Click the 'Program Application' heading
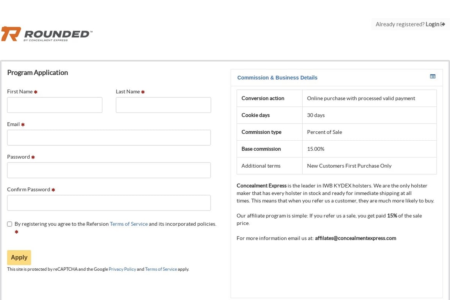450x300 pixels. [37, 73]
